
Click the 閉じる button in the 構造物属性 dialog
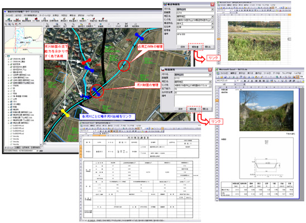coord(208,47)
